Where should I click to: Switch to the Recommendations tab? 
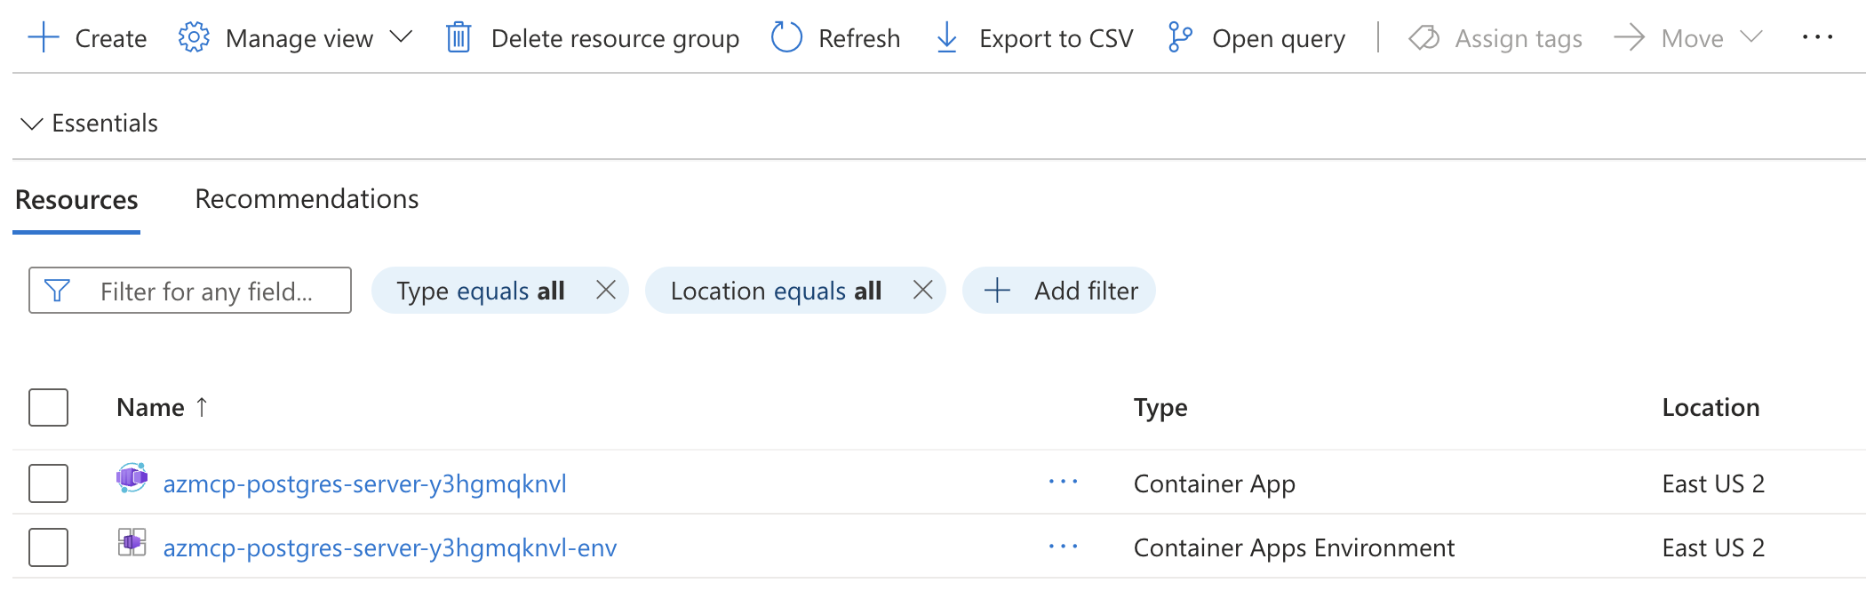click(x=307, y=199)
